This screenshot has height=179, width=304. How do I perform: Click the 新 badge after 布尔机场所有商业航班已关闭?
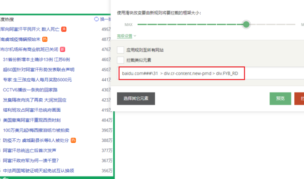point(63,49)
